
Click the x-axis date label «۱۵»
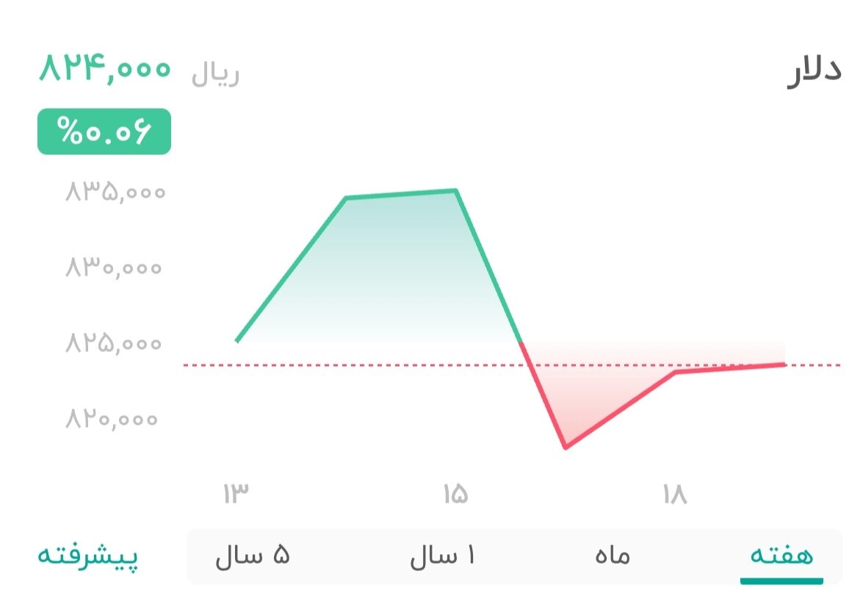pyautogui.click(x=457, y=492)
